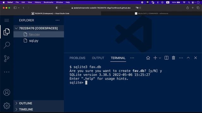Screen dimensions: 202x113
Task: Select the TERMINAL tab
Action: pos(118,58)
